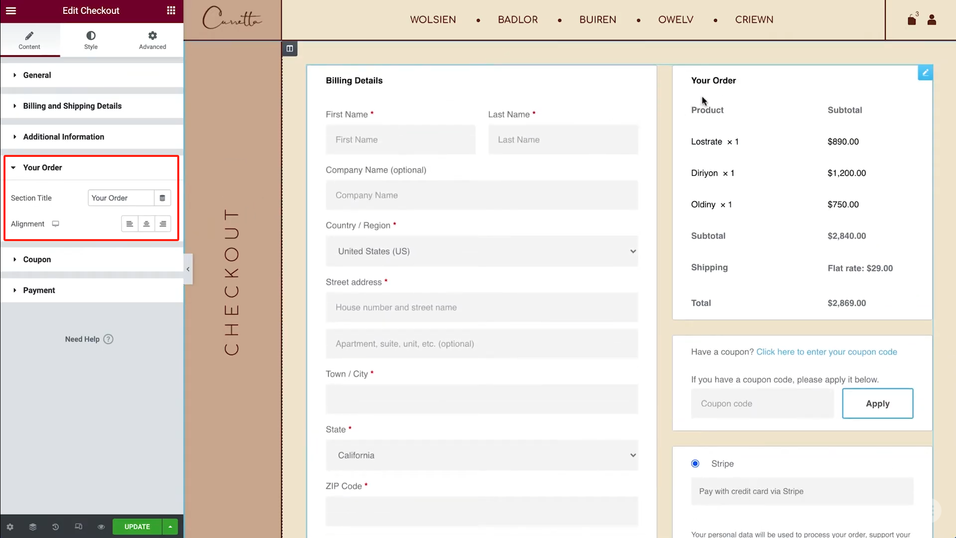Toggle preview changes eye icon
The image size is (956, 538).
coord(101,527)
